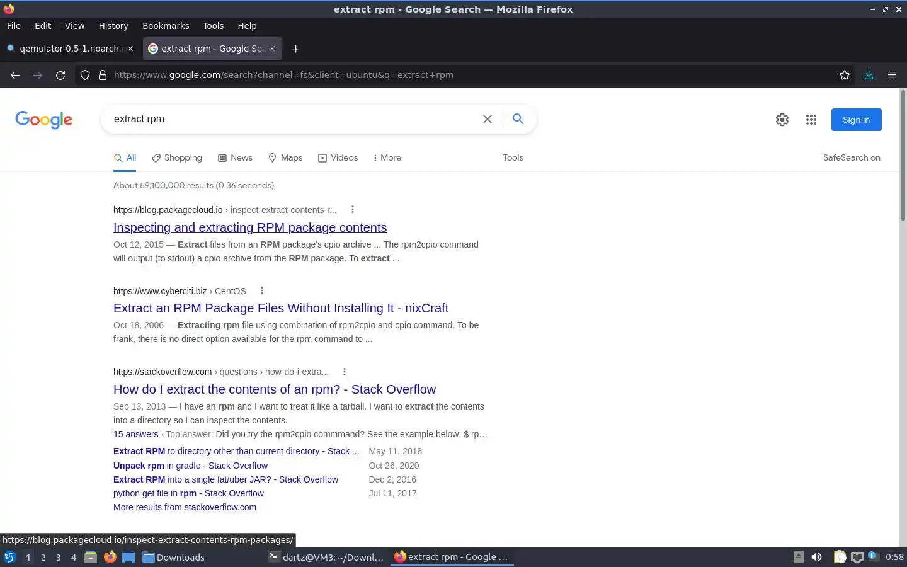This screenshot has height=567, width=907.
Task: Open the History menu
Action: tap(113, 26)
